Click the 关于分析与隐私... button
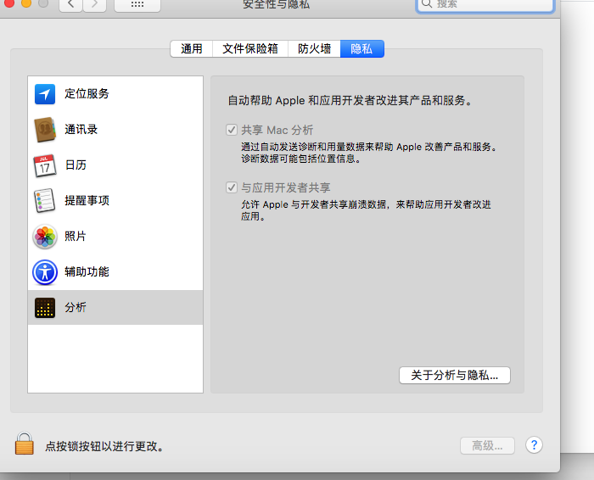Screen dimensions: 594x480 click(454, 375)
